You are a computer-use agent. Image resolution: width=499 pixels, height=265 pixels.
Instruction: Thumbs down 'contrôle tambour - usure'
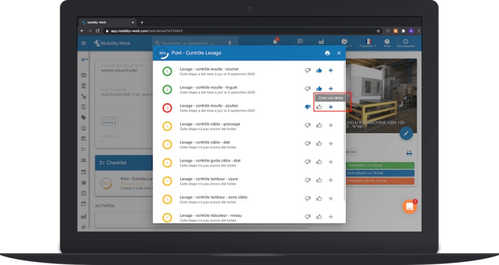point(307,180)
